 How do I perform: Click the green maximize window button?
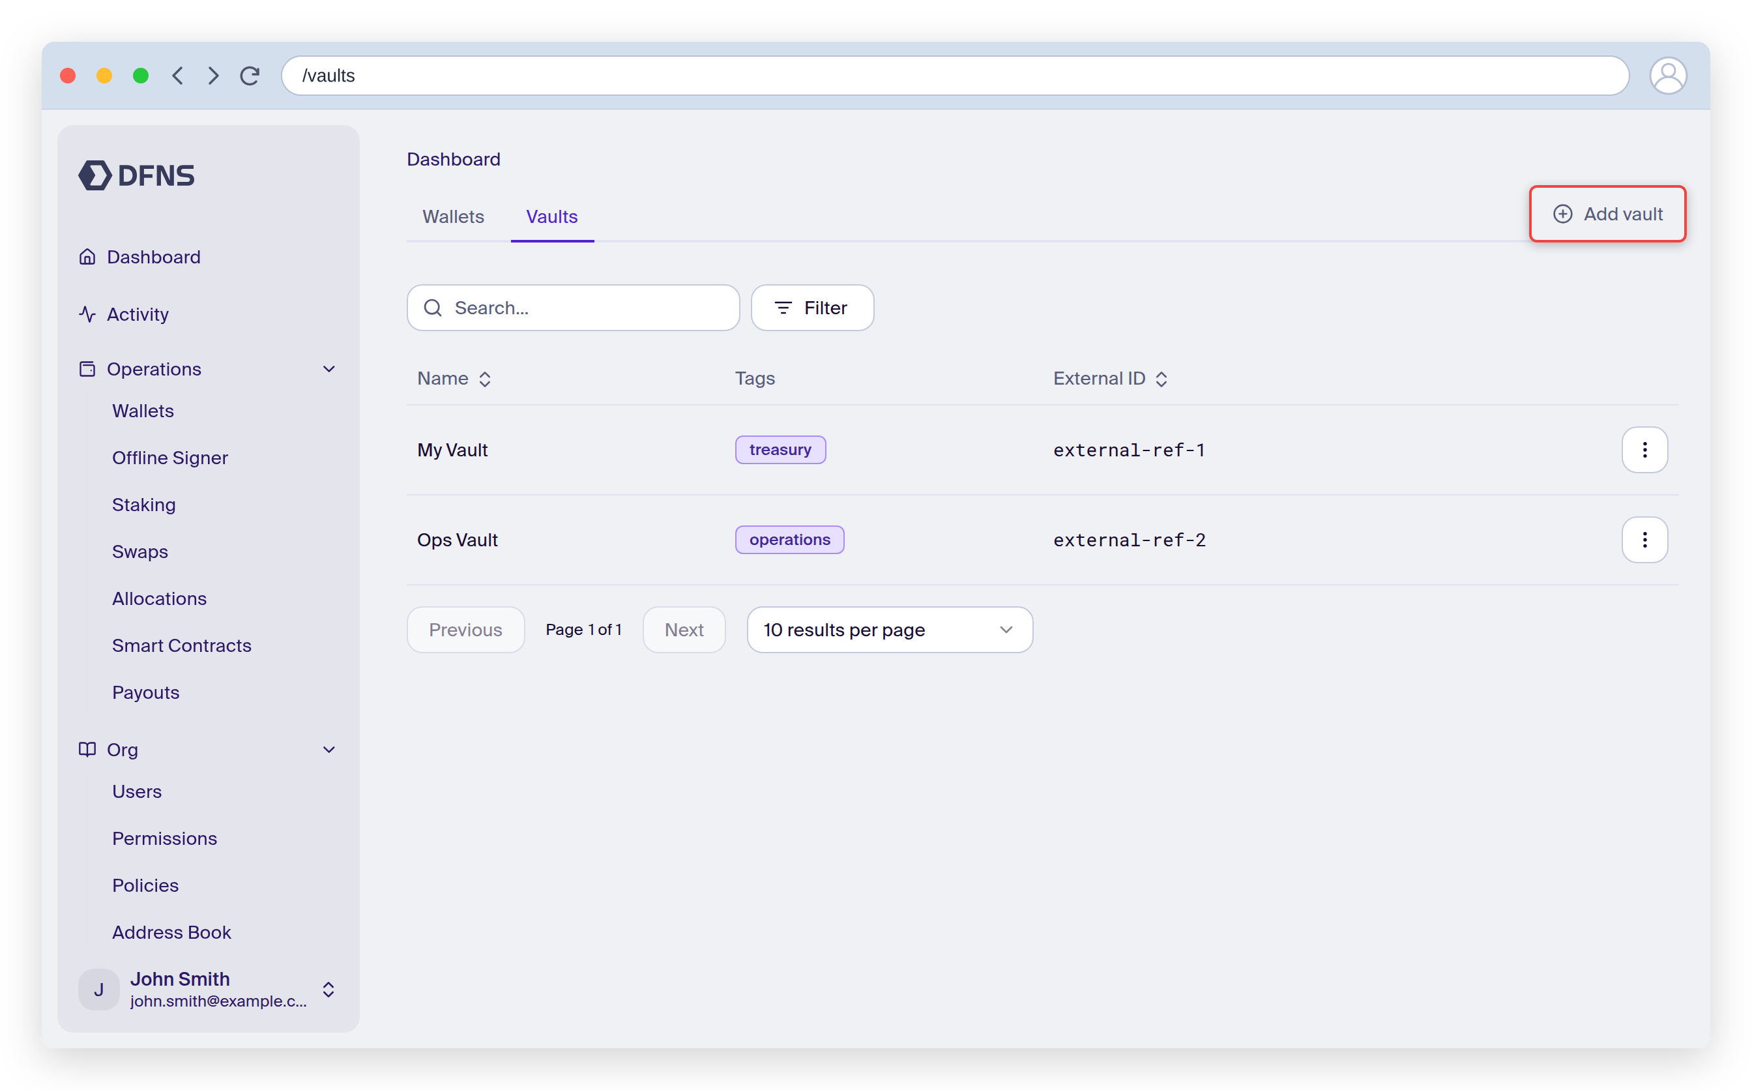coord(141,76)
